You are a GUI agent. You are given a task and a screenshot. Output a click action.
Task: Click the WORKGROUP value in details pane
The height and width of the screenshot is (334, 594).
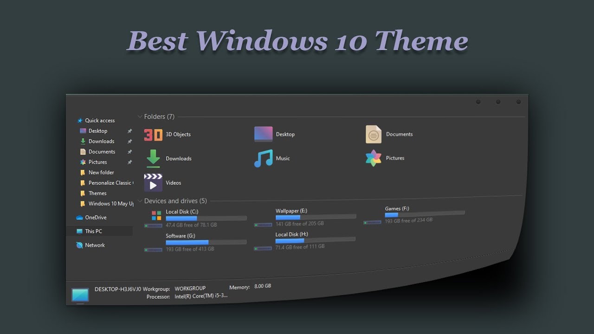(x=190, y=289)
